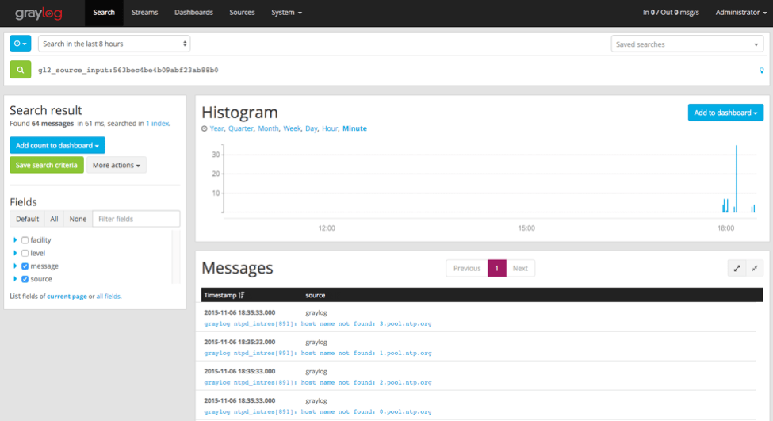Expand the messages table to full width
Screen dimensions: 773x421
[x=737, y=268]
